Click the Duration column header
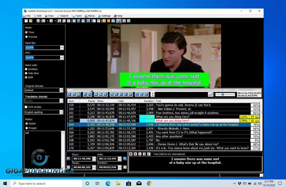The height and width of the screenshot is (187, 286). [x=147, y=101]
